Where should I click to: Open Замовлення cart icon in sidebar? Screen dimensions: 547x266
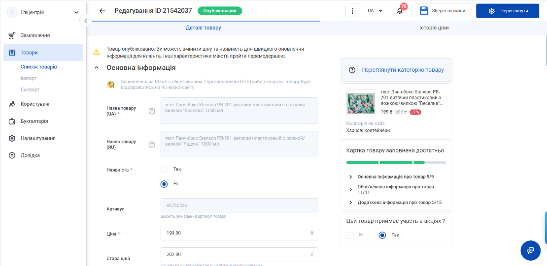pyautogui.click(x=12, y=35)
